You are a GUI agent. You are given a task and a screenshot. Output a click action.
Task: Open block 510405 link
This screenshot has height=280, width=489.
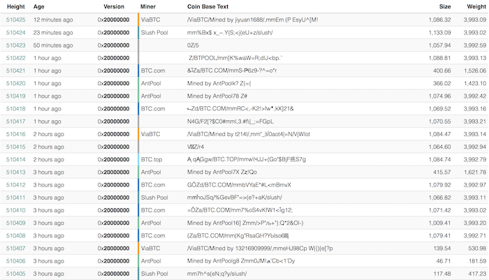[x=15, y=274]
